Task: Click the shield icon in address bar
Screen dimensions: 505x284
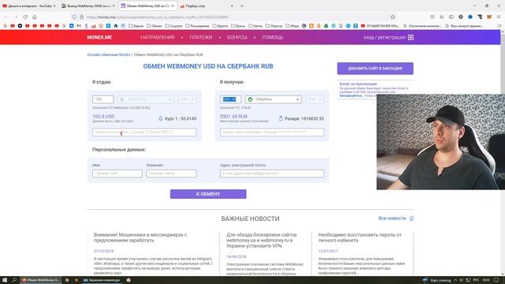Action: [74, 17]
